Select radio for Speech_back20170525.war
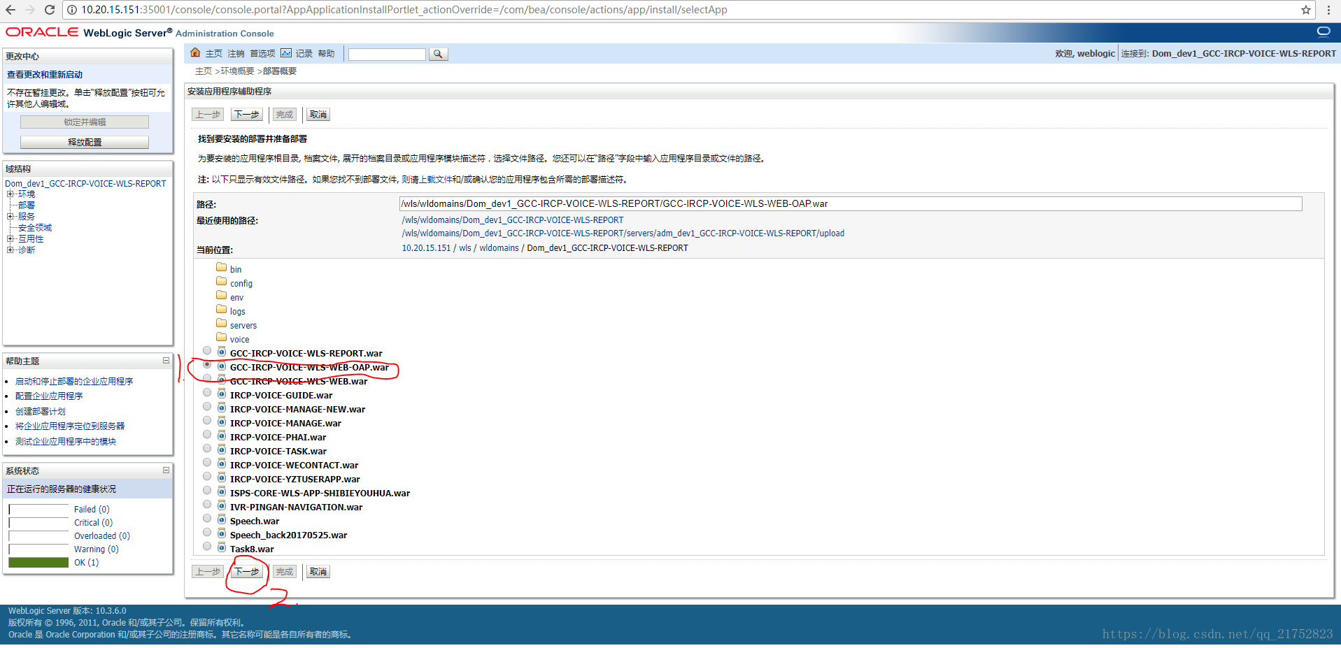Viewport: 1341px width, 648px height. (x=207, y=533)
